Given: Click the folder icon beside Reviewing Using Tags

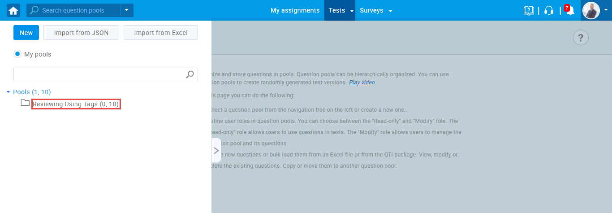Looking at the screenshot, I should (25, 104).
